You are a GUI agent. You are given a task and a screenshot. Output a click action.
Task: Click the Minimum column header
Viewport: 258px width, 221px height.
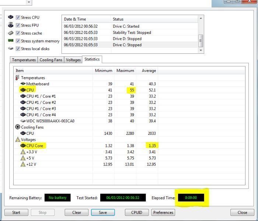[104, 71]
